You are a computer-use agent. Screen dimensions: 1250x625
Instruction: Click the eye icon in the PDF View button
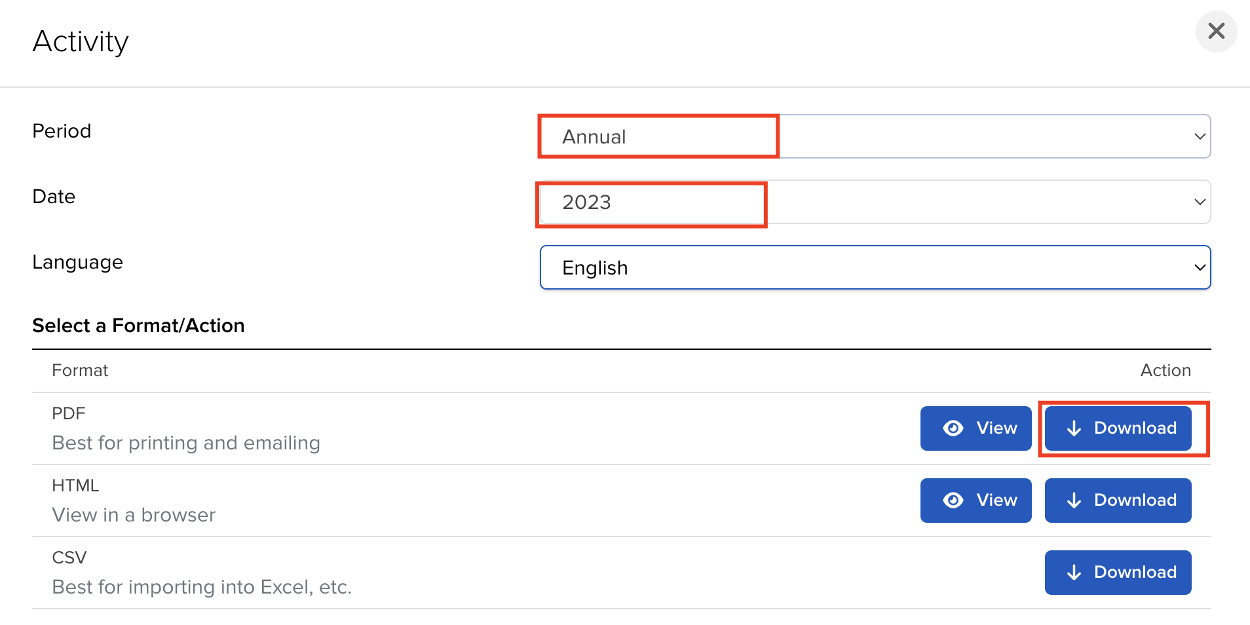tap(953, 428)
